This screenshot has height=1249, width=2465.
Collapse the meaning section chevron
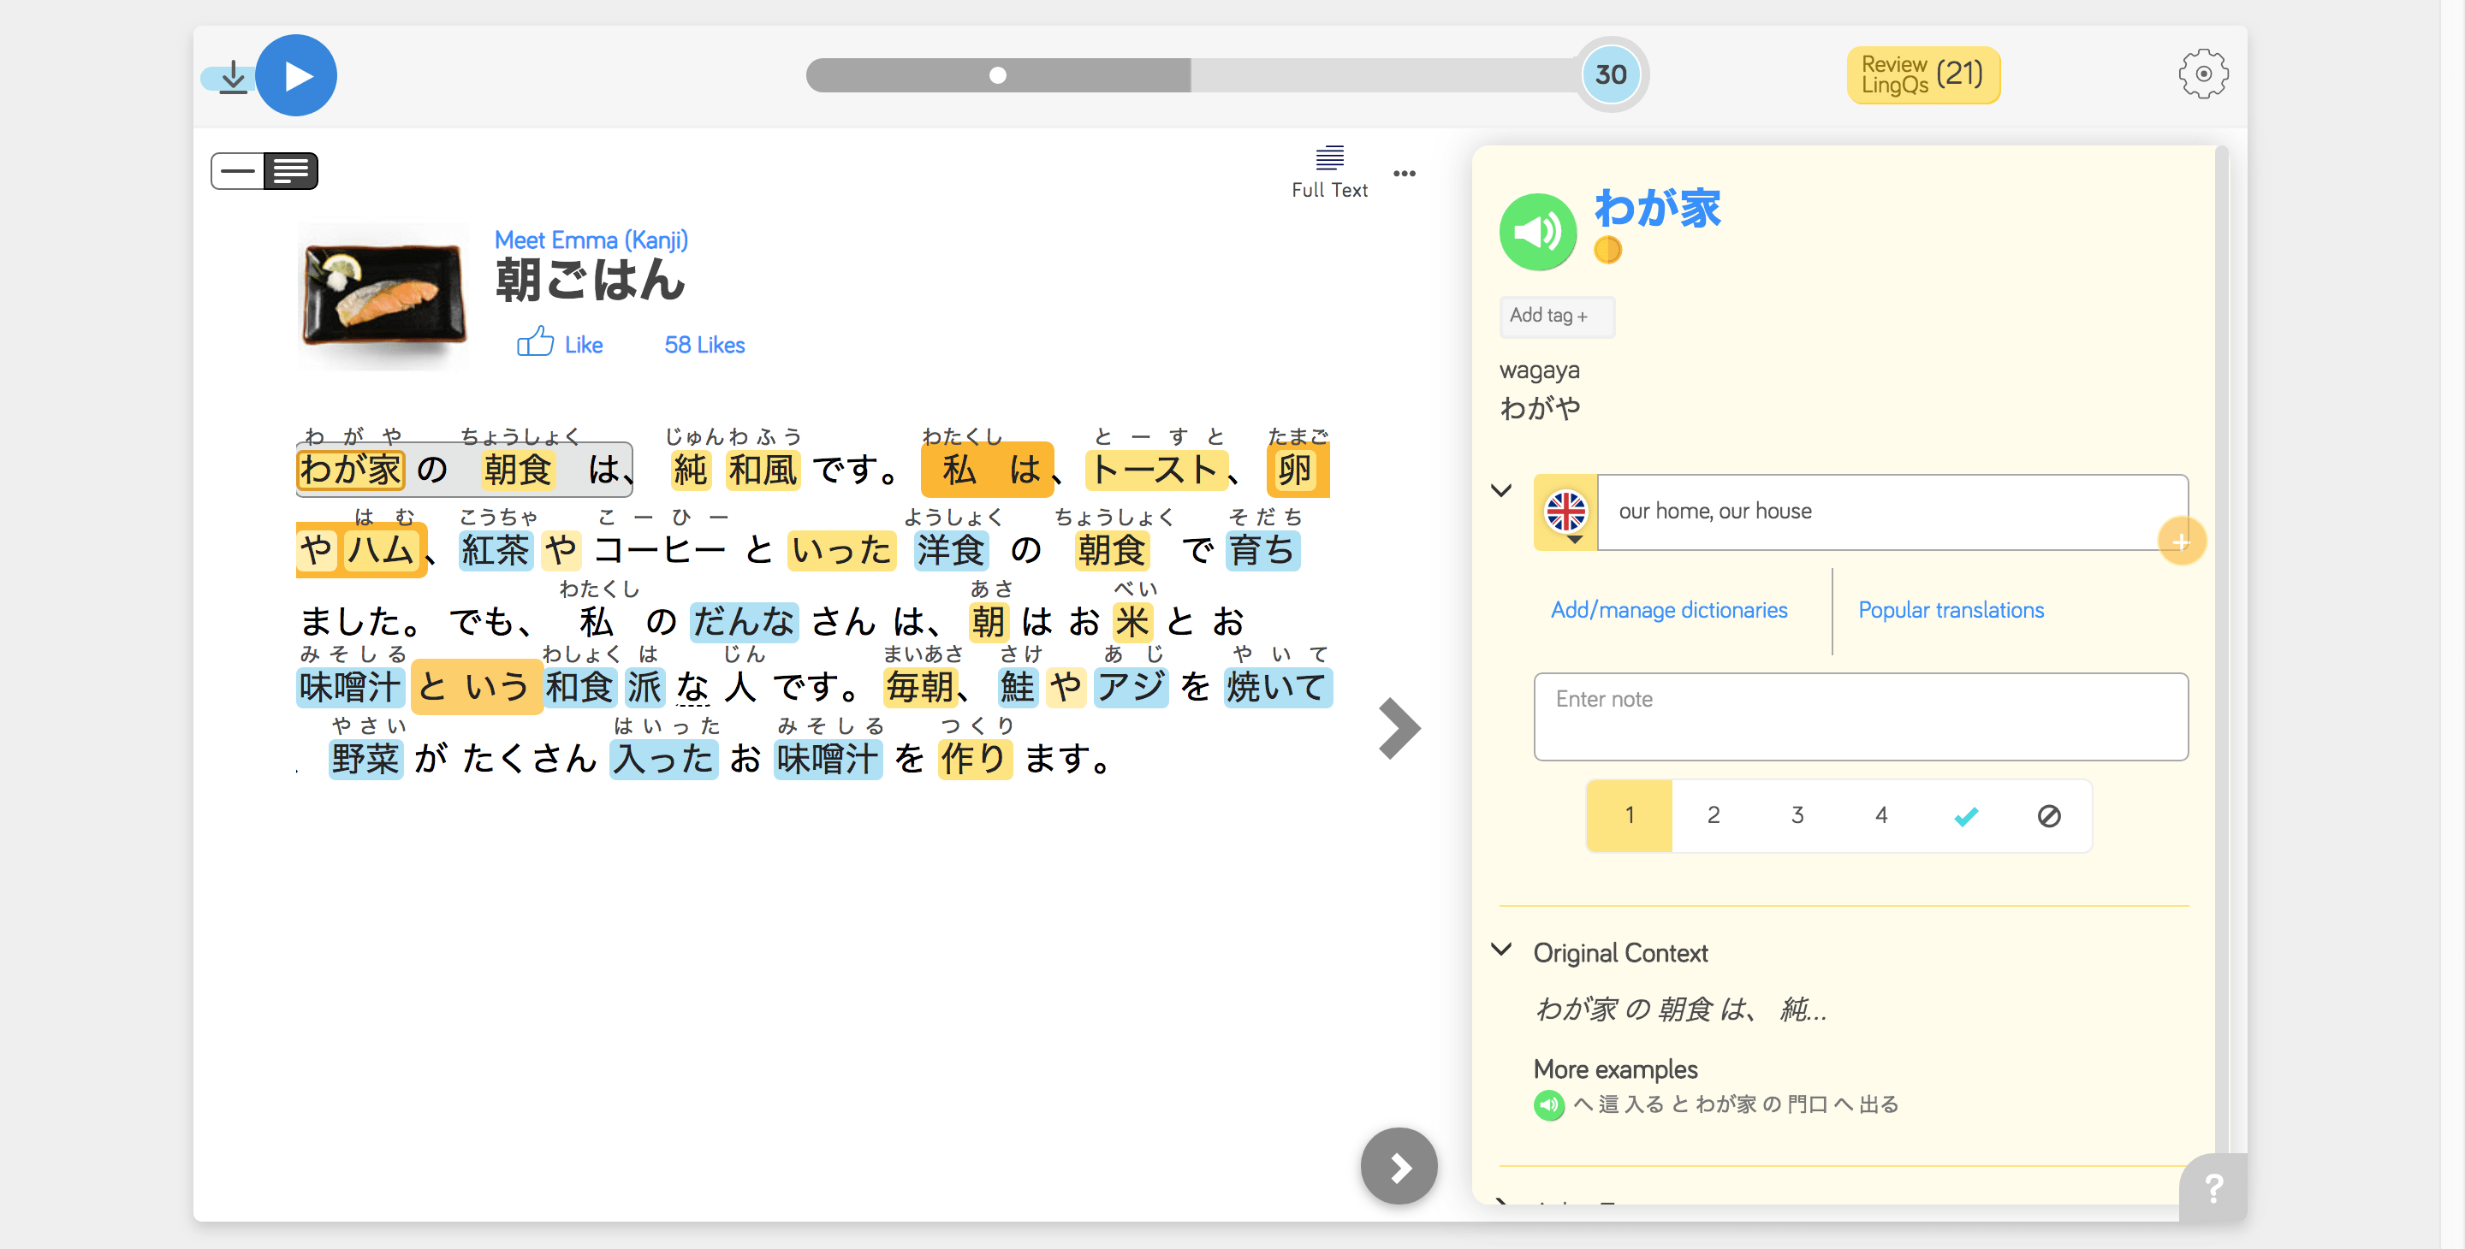1501,490
